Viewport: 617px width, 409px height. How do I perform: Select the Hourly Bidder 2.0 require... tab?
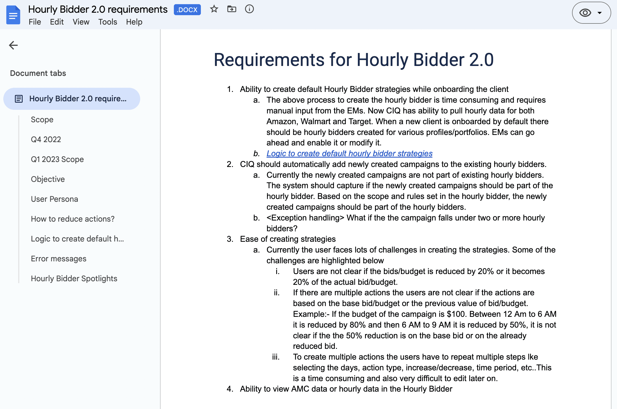[x=78, y=99]
